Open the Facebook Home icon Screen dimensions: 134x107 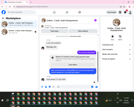[x=54, y=12]
